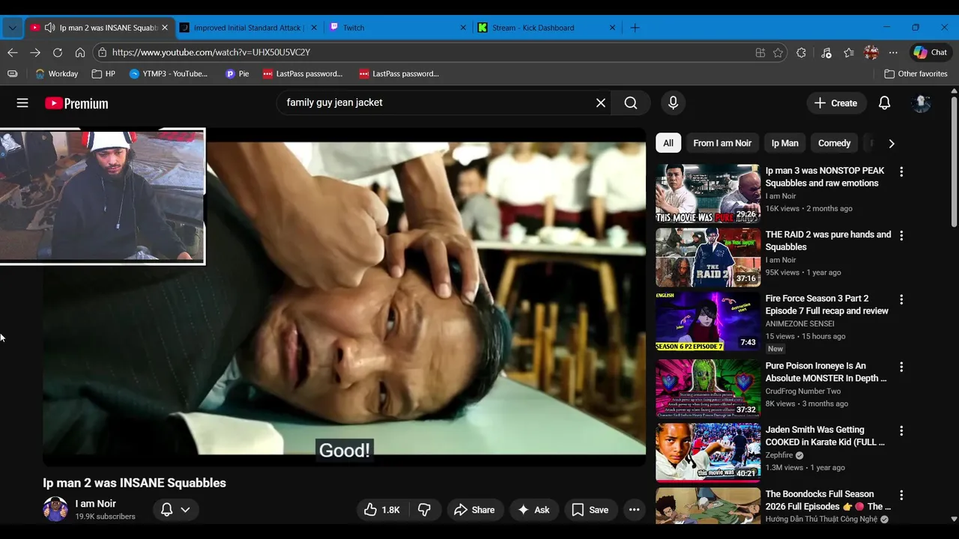Screen dimensions: 959x539
Task: Close the Ip man 2 YouTube tab
Action: coord(165,28)
